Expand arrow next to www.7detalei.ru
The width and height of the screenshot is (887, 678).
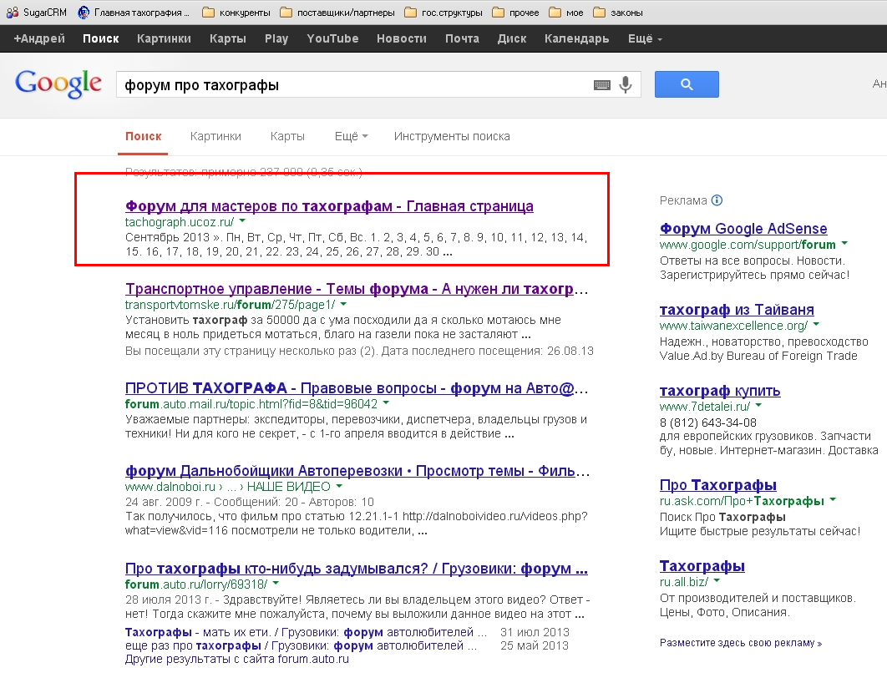758,406
